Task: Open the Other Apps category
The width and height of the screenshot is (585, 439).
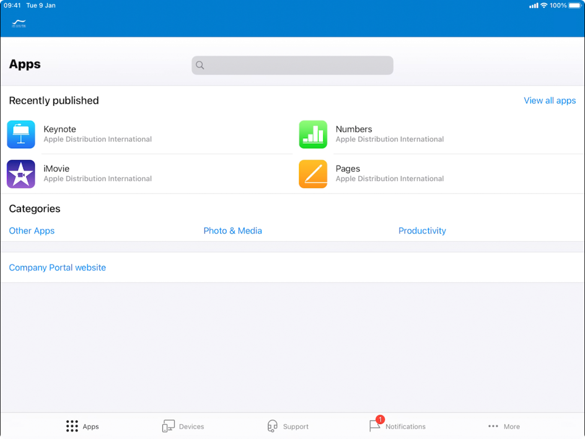Action: click(x=32, y=231)
